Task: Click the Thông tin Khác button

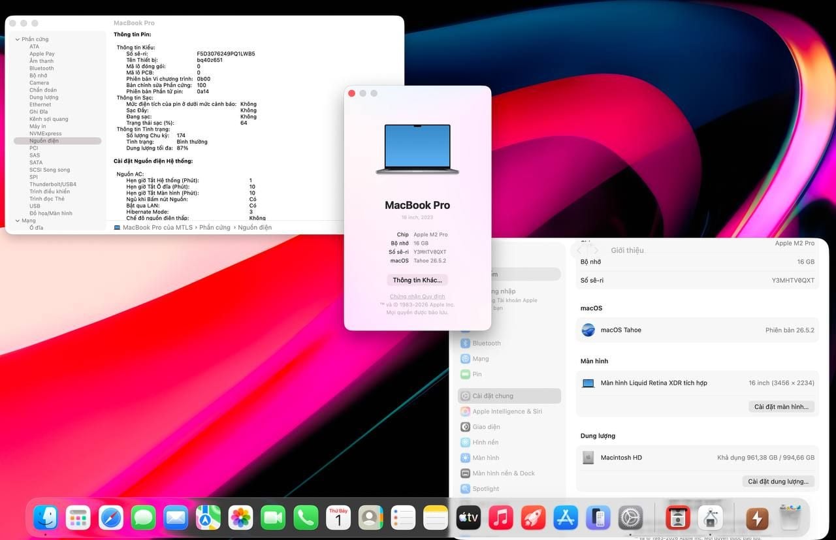Action: [417, 280]
